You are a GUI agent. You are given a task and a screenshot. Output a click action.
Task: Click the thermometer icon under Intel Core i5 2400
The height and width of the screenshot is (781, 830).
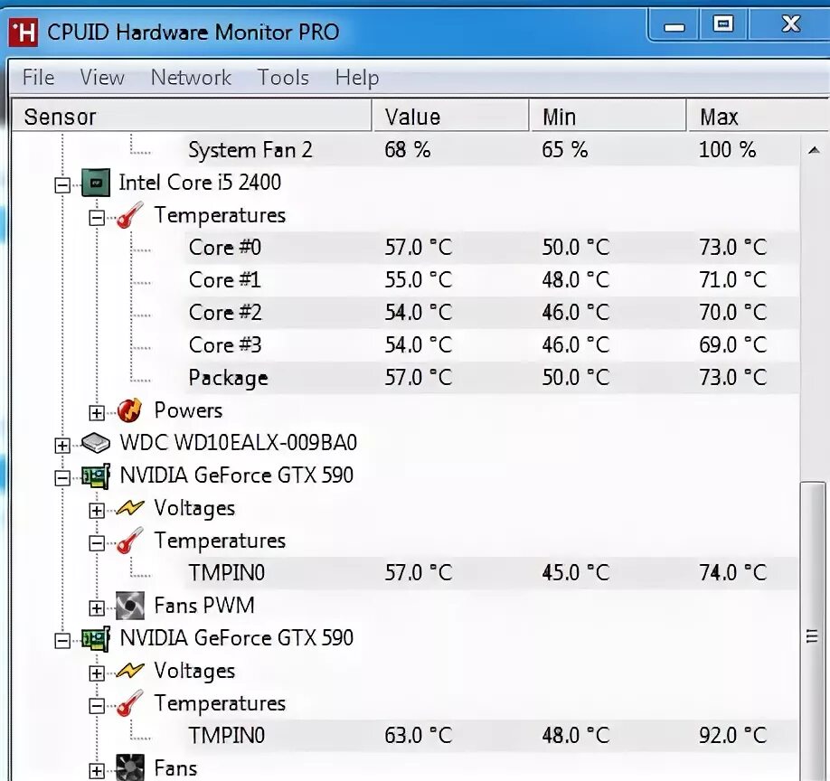(130, 215)
